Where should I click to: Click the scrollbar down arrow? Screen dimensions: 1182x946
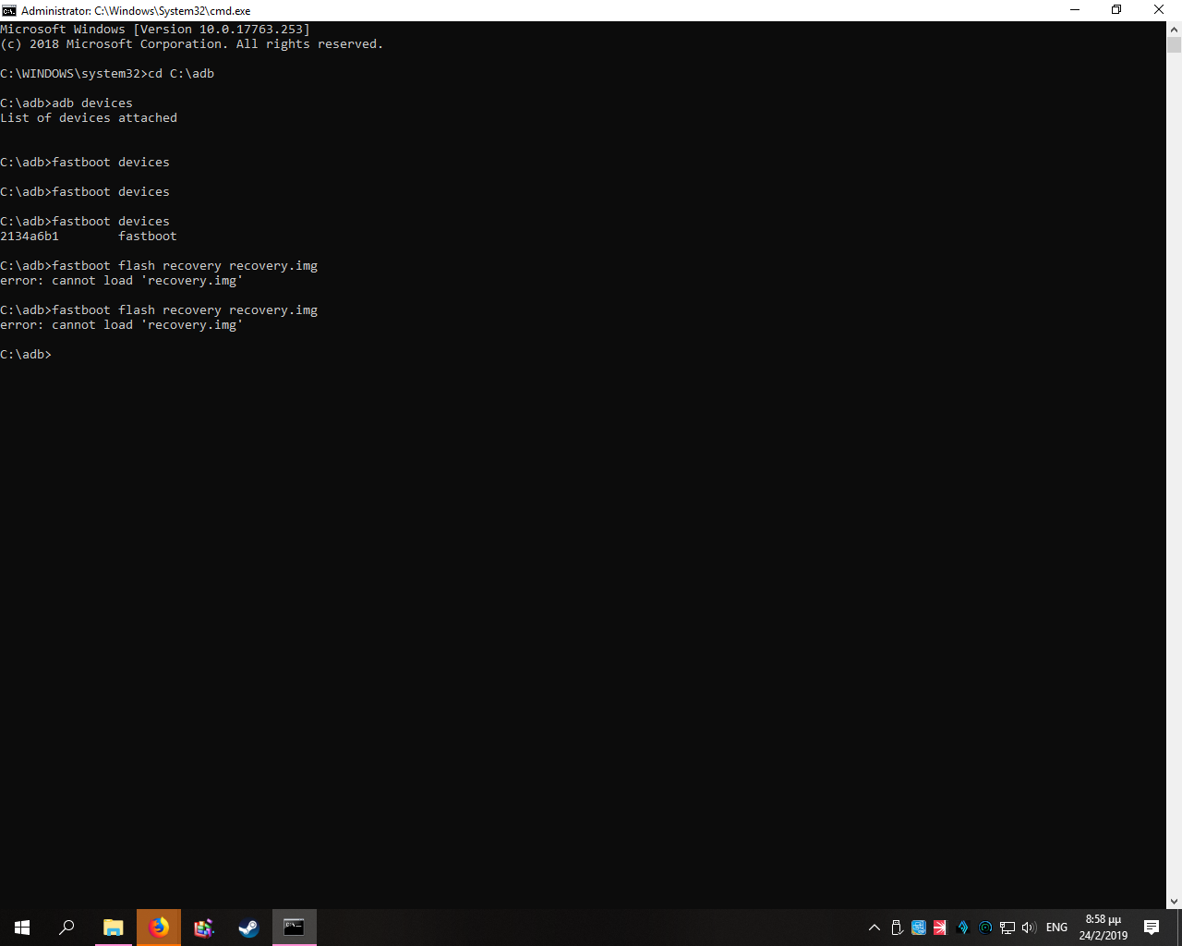tap(1174, 902)
